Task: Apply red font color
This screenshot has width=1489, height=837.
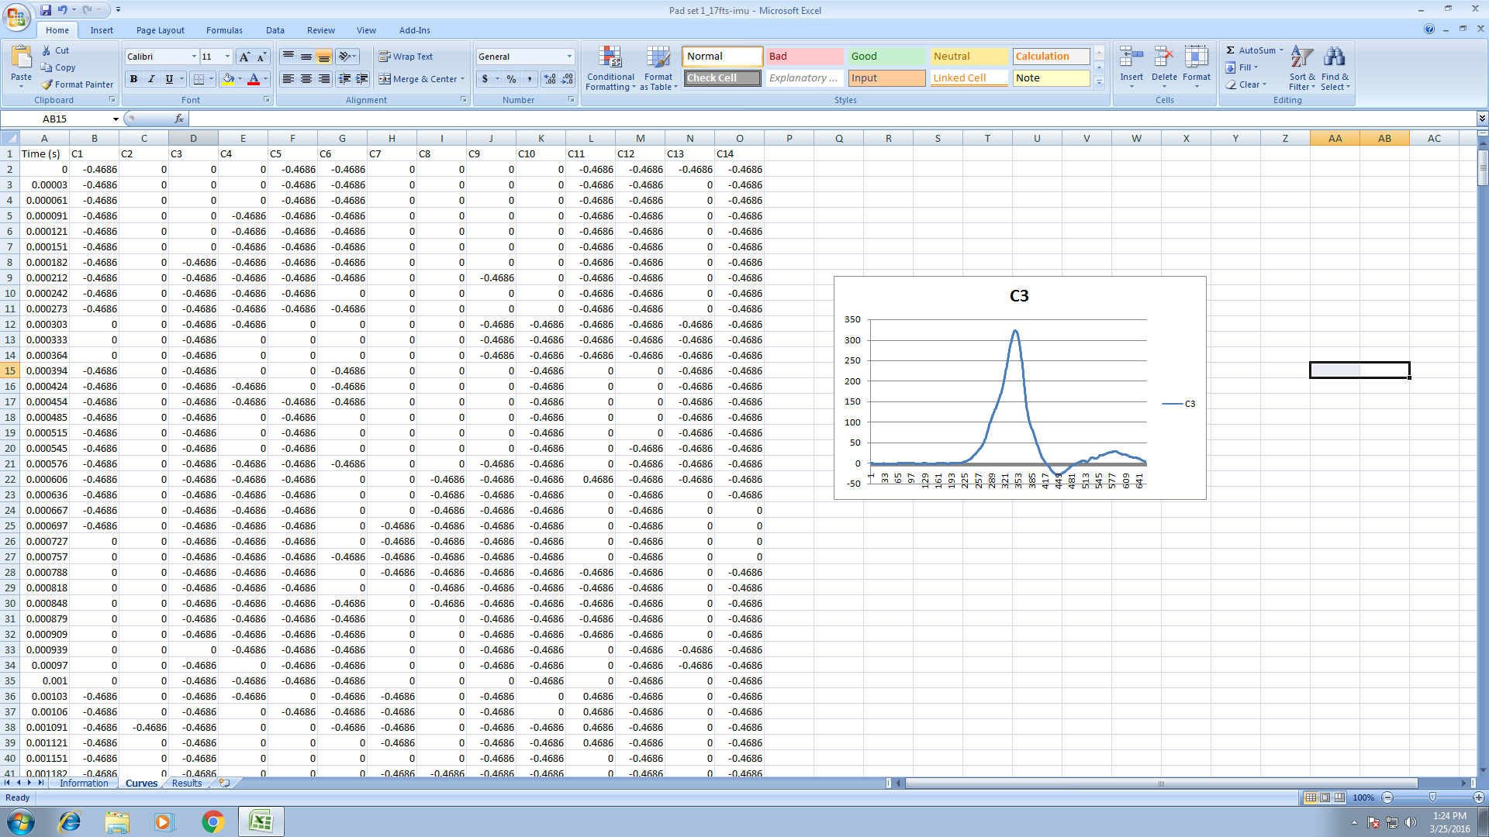Action: coord(254,79)
